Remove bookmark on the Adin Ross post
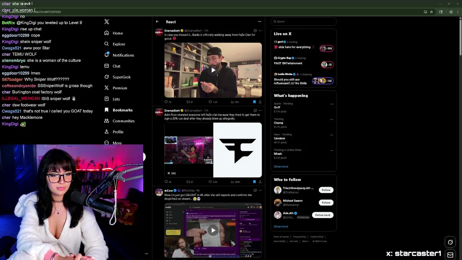 (254, 182)
